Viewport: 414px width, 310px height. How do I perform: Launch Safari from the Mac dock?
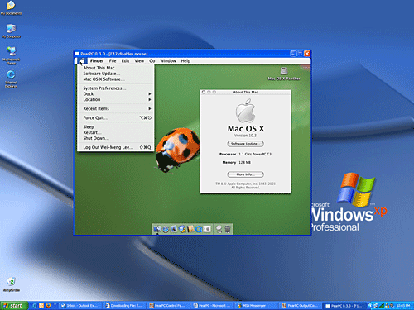coord(166,229)
